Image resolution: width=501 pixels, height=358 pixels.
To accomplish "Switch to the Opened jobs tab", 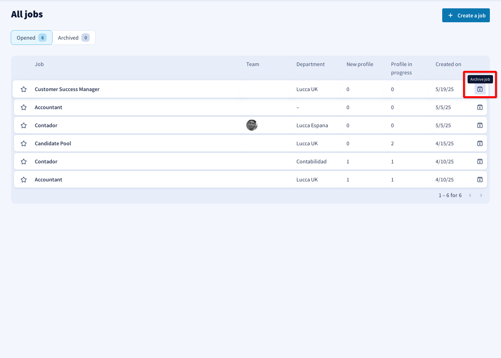I will (32, 38).
